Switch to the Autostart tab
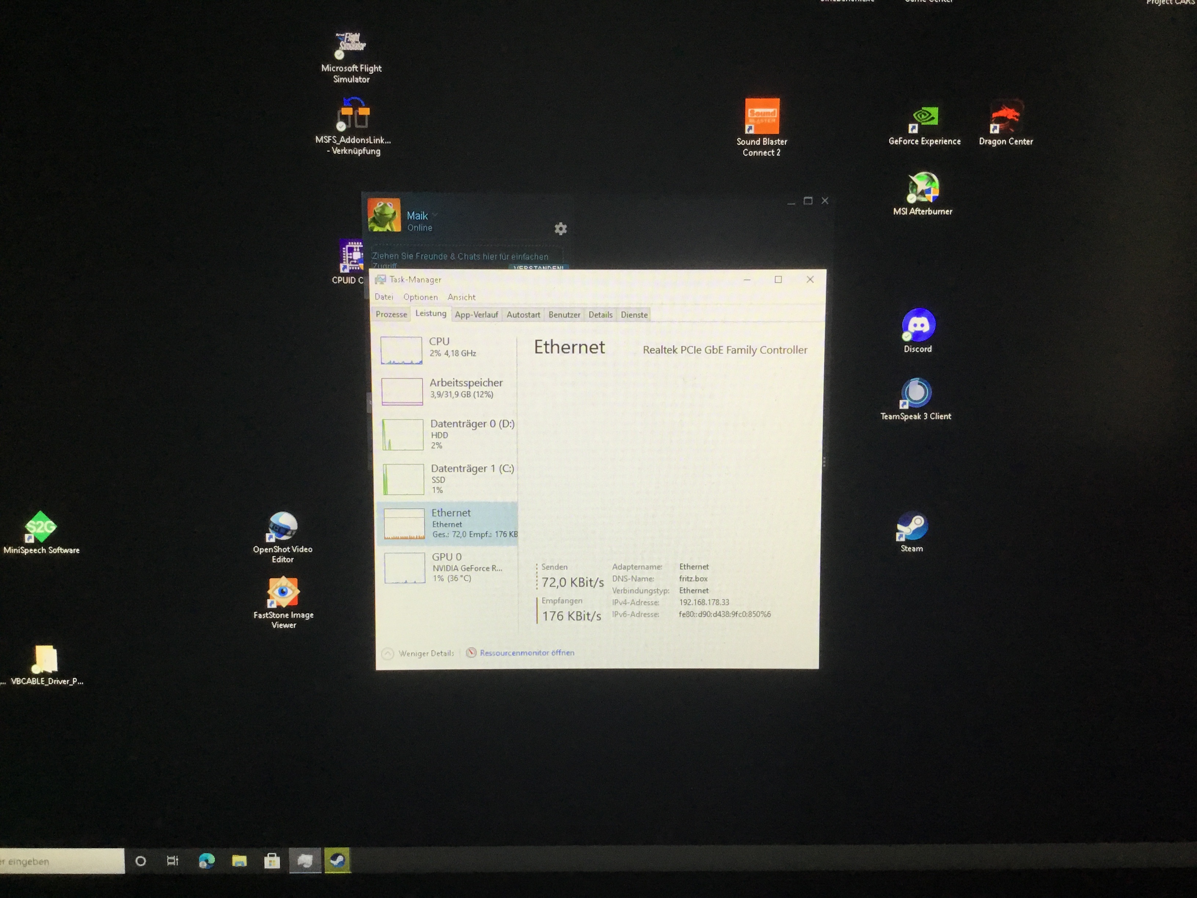 click(x=523, y=315)
